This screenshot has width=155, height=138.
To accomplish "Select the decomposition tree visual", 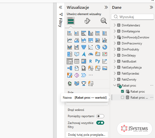I will (70, 68).
